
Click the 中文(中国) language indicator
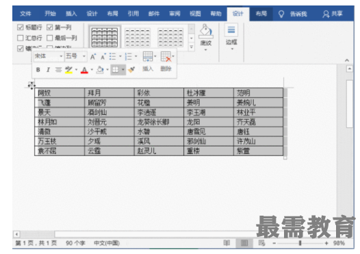tap(107, 243)
